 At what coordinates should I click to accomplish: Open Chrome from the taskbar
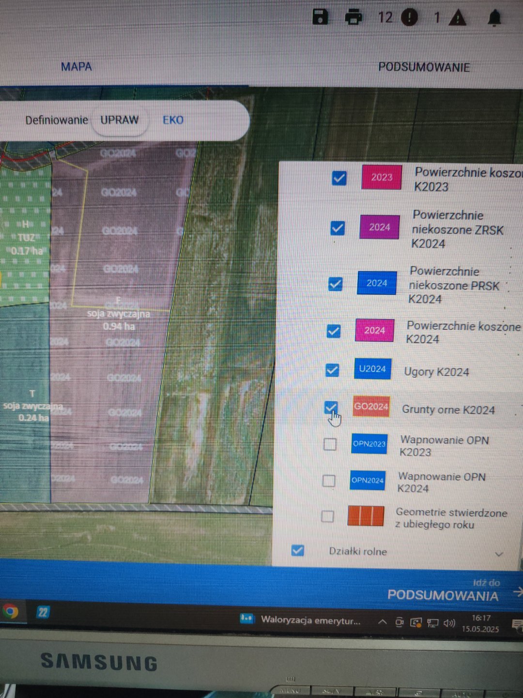coord(10,612)
